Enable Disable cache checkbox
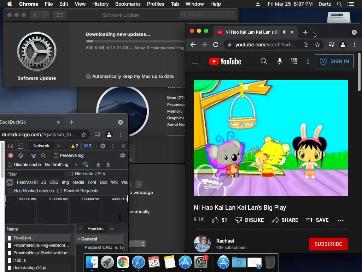 pos(10,165)
